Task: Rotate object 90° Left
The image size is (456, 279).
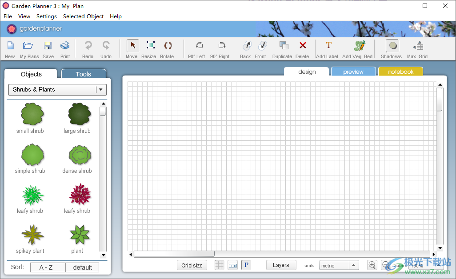Action: point(199,45)
